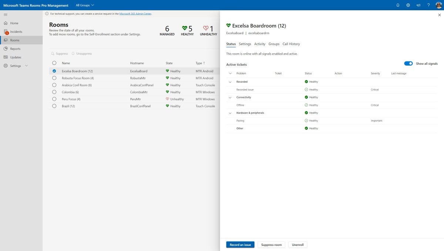The height and width of the screenshot is (251, 444).
Task: Open the top-bar settings gear
Action: pyautogui.click(x=407, y=5)
